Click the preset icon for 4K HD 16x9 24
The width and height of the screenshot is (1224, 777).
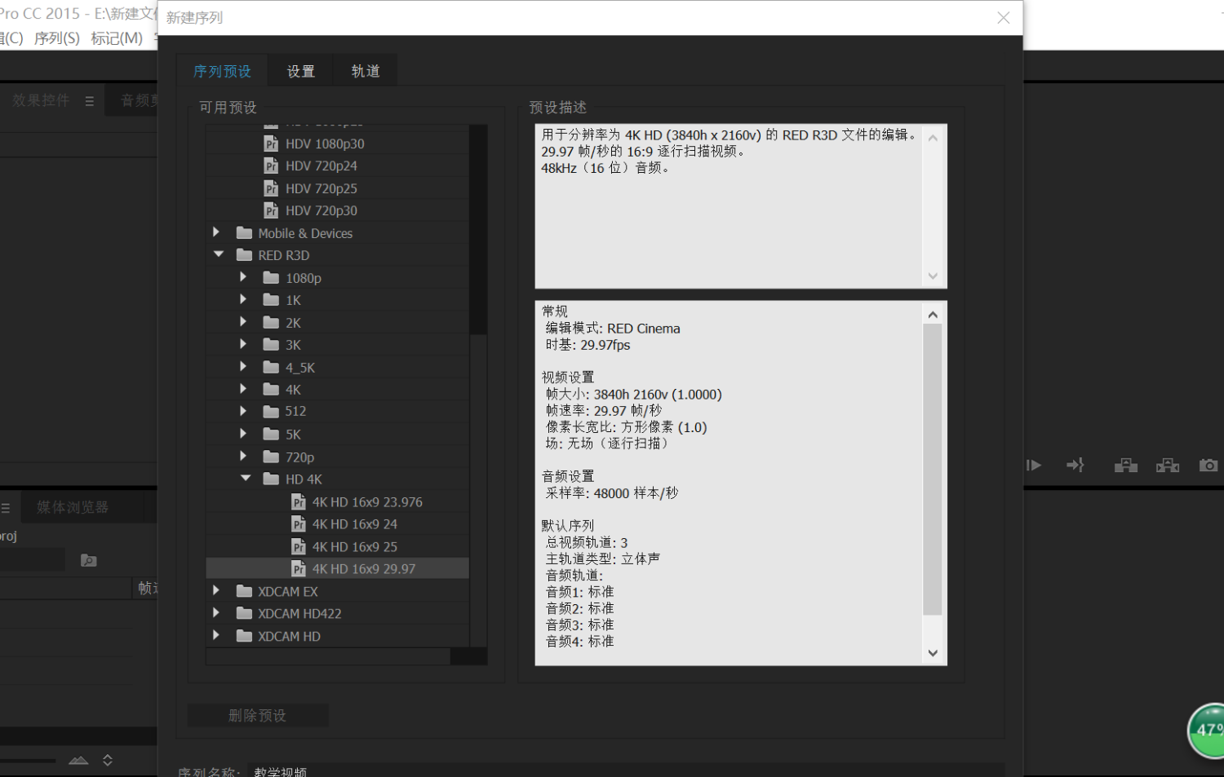pyautogui.click(x=299, y=524)
